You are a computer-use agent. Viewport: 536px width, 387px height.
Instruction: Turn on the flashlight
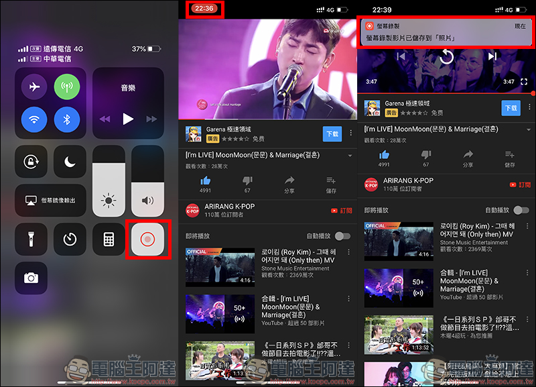click(31, 240)
